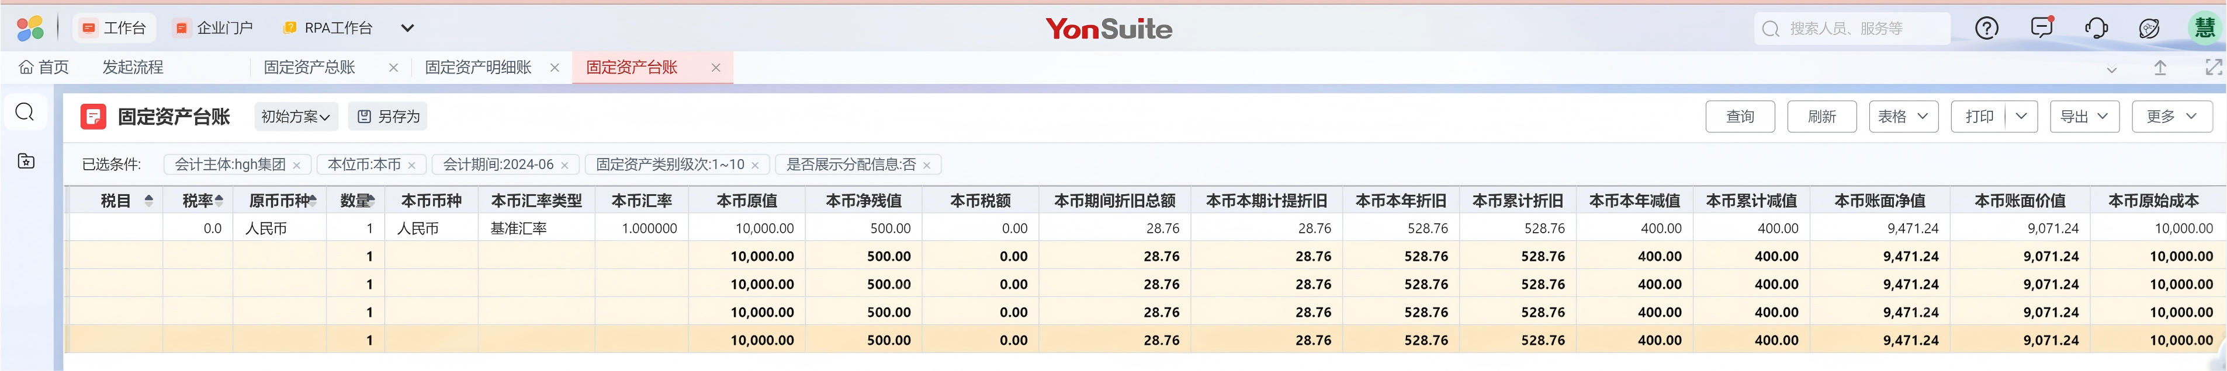This screenshot has height=371, width=2227.
Task: Select the 基准汇率 cell
Action: 536,228
